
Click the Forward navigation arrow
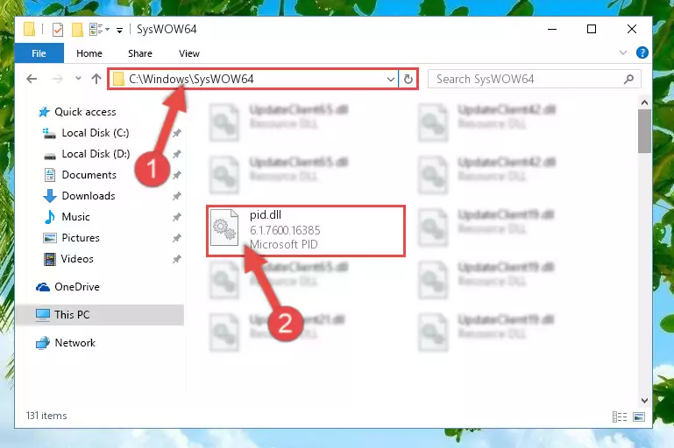tap(58, 79)
